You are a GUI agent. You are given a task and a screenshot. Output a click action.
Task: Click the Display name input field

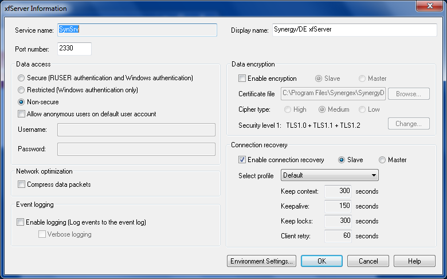[x=354, y=30]
